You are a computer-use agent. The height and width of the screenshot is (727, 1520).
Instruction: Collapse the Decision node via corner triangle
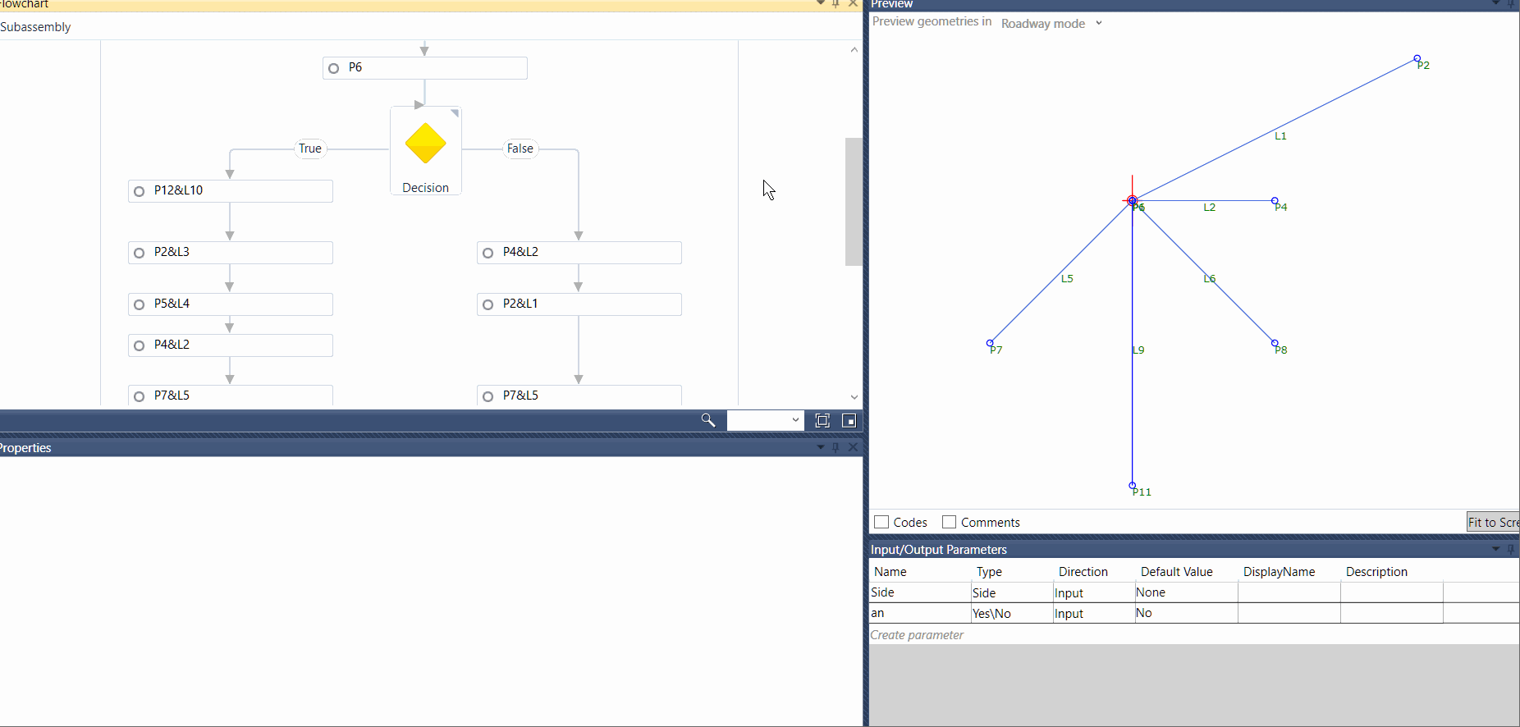[454, 113]
